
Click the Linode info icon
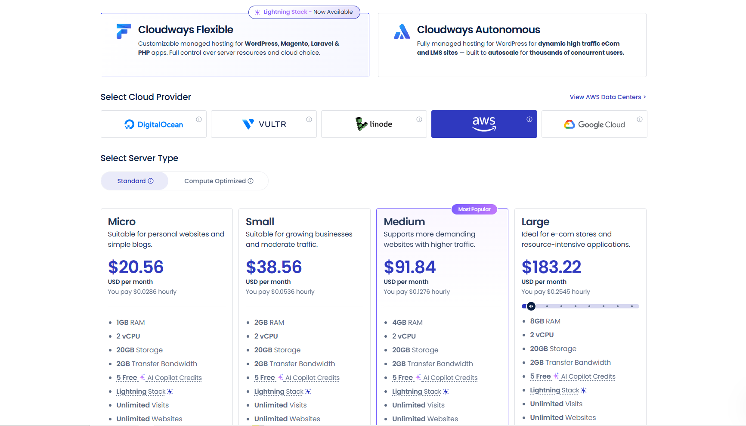click(x=419, y=119)
